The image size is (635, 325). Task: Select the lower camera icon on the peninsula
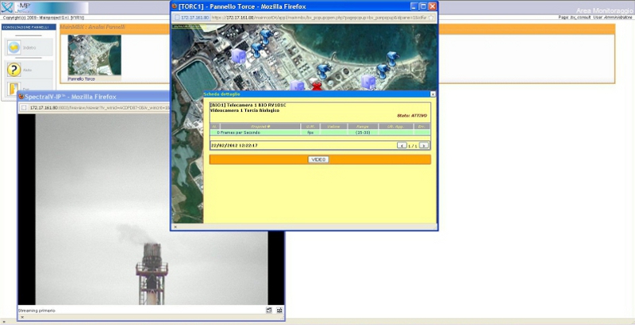click(x=383, y=71)
